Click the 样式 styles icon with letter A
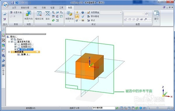Image resolution: width=175 pixels, height=111 pixels. (x=88, y=20)
